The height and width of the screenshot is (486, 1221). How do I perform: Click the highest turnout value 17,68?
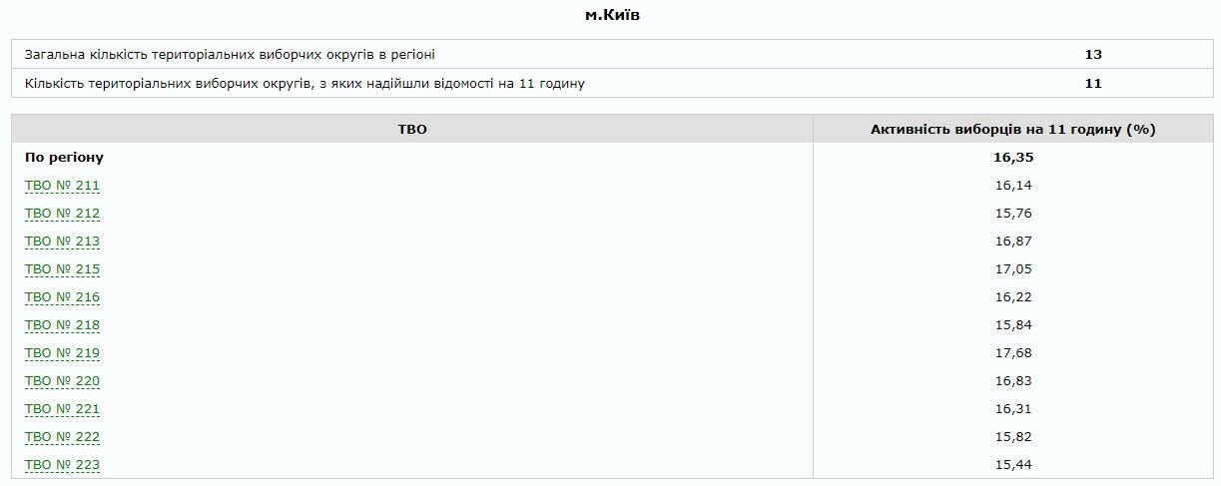click(x=1012, y=353)
